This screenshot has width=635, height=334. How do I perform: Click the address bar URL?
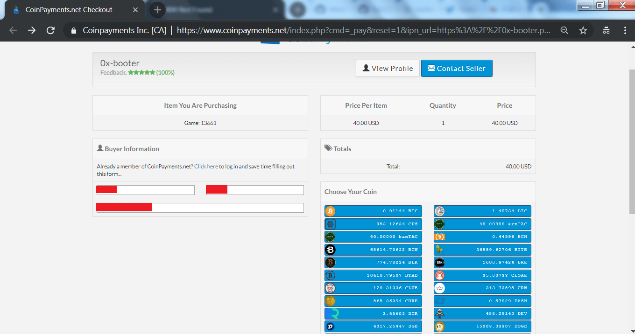pos(363,30)
